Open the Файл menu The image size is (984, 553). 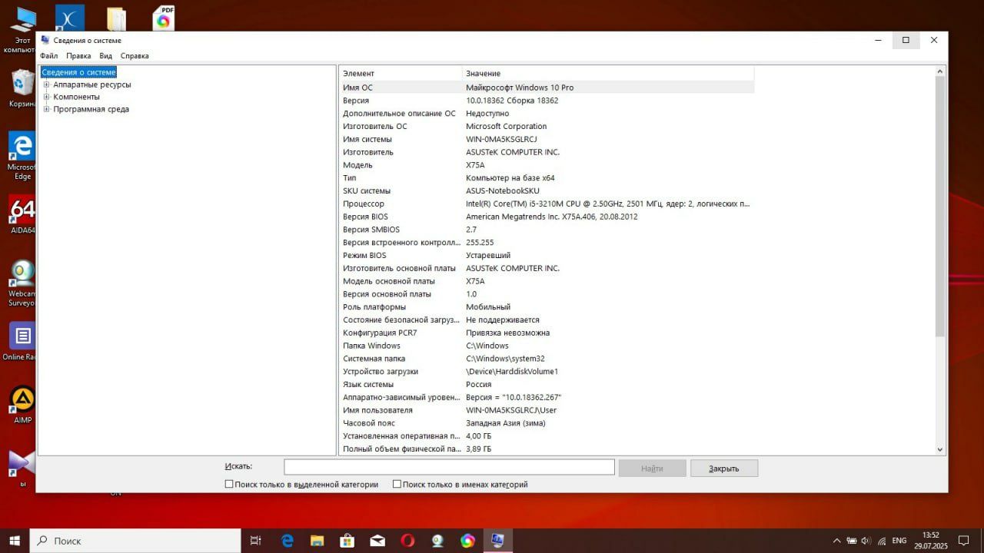pos(48,55)
